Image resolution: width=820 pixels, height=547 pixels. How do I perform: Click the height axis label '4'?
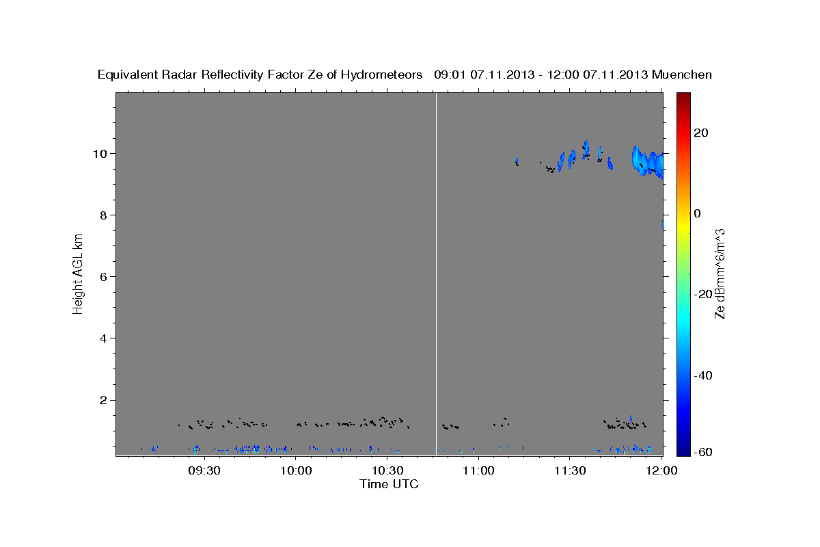[x=103, y=338]
